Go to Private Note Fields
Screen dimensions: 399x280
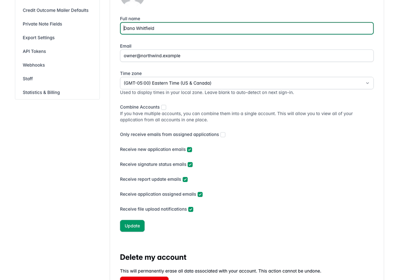[x=42, y=24]
